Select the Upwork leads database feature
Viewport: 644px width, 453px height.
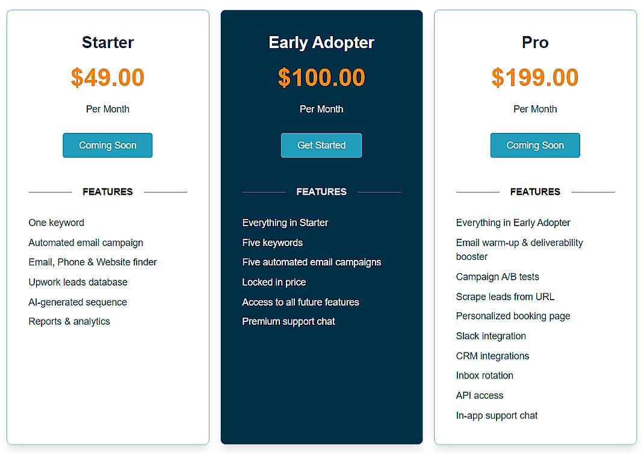point(78,282)
